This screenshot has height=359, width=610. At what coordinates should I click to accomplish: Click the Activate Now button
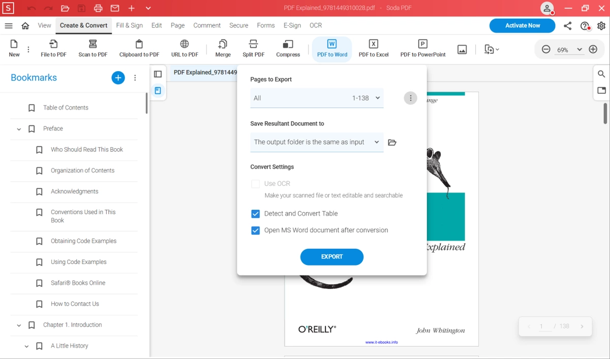pyautogui.click(x=523, y=25)
